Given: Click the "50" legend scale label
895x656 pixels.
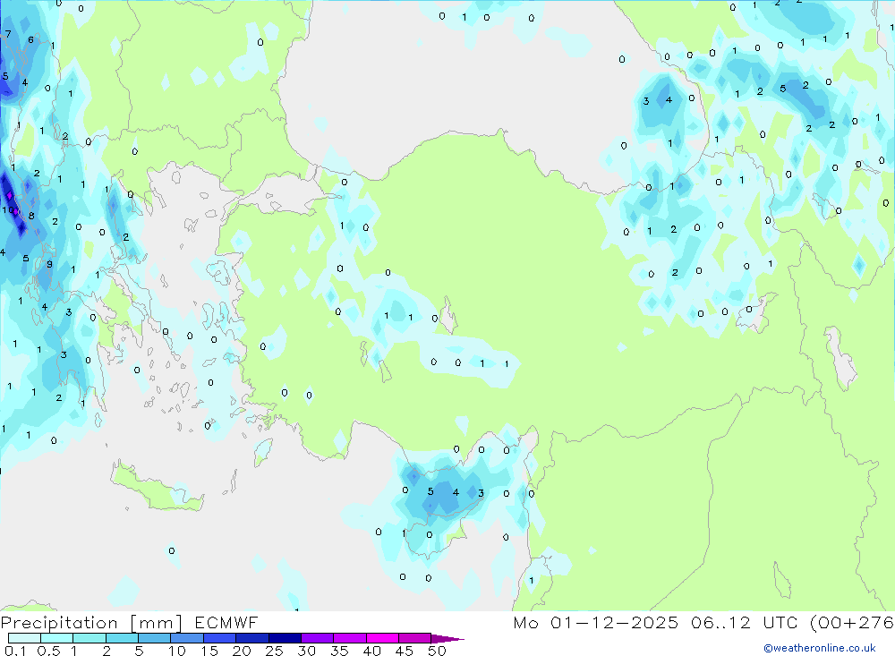Looking at the screenshot, I should (438, 651).
